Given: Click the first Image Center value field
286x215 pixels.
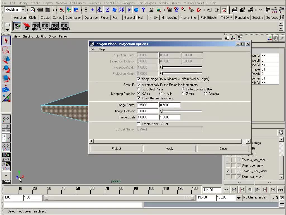Looking at the screenshot, I should pos(147,105).
